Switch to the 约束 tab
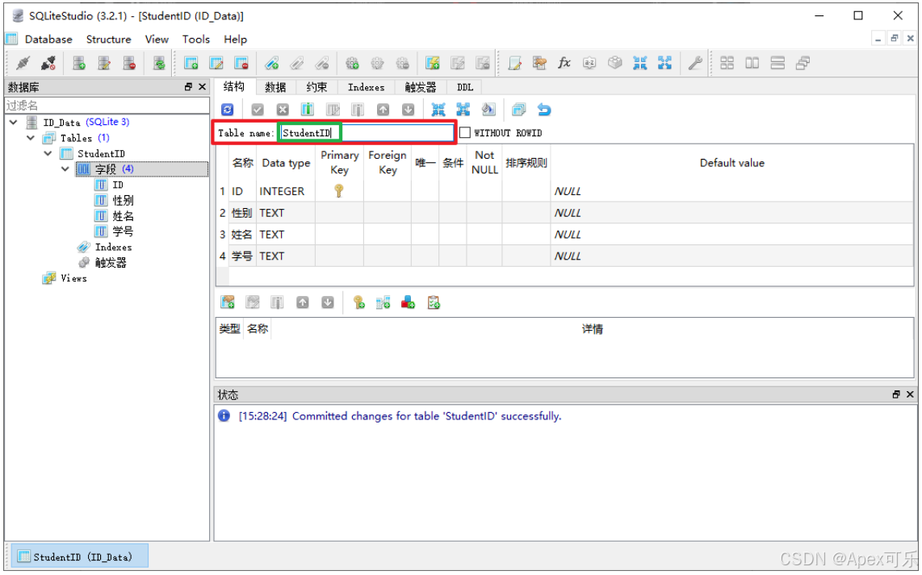This screenshot has width=922, height=575. (x=316, y=88)
